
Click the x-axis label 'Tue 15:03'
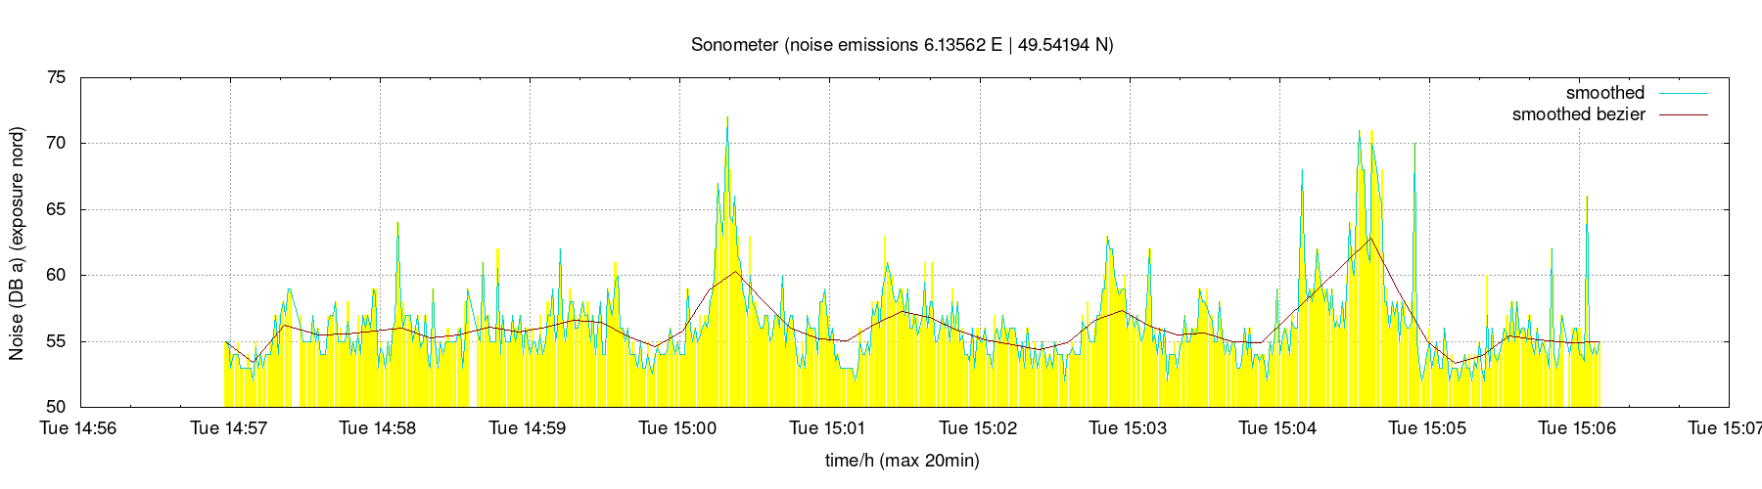coord(1128,428)
